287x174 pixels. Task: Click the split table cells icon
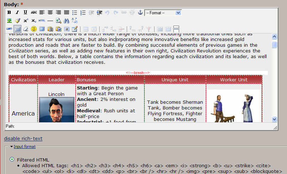point(160,29)
